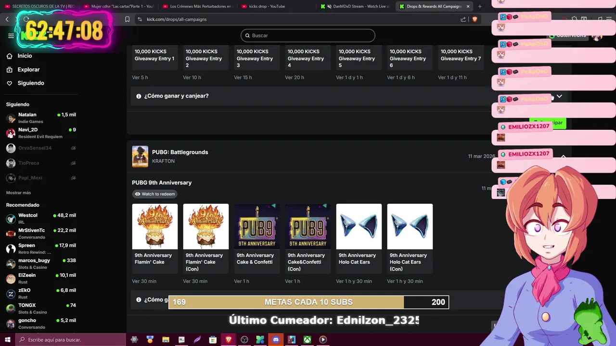Open recommended channel MrStivenTc

coord(41,233)
